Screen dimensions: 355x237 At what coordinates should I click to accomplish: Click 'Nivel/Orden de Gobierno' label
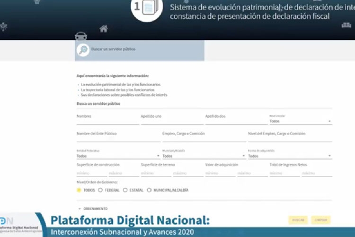click(97, 182)
